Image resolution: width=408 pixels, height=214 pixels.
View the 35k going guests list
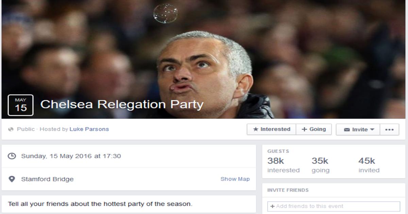click(x=320, y=165)
